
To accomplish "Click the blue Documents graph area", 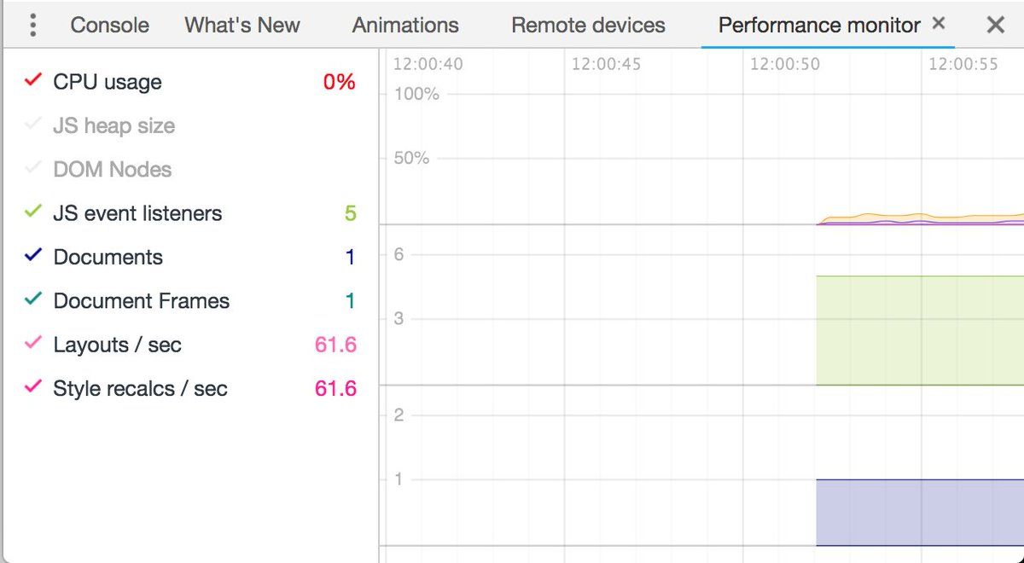I will [x=920, y=512].
